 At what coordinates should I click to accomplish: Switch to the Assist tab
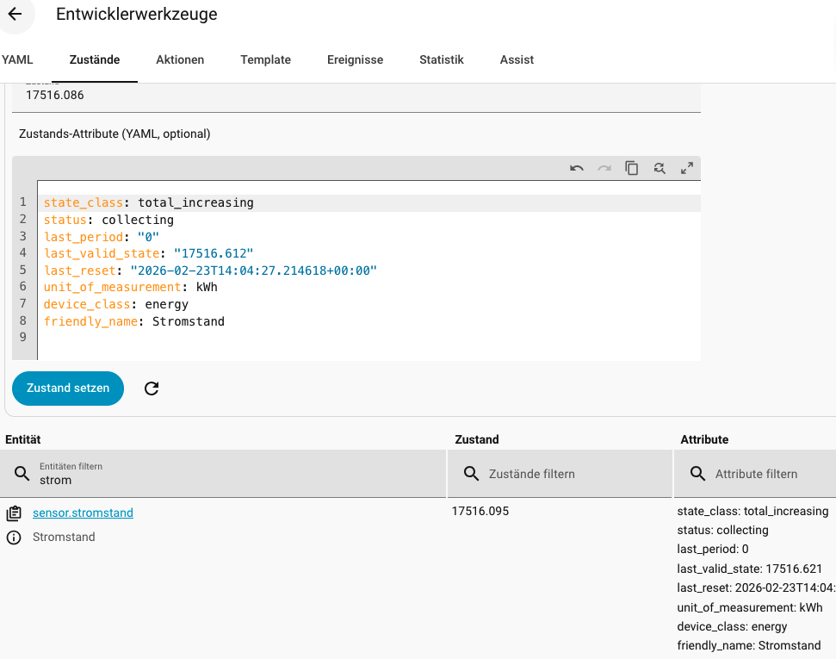point(517,59)
